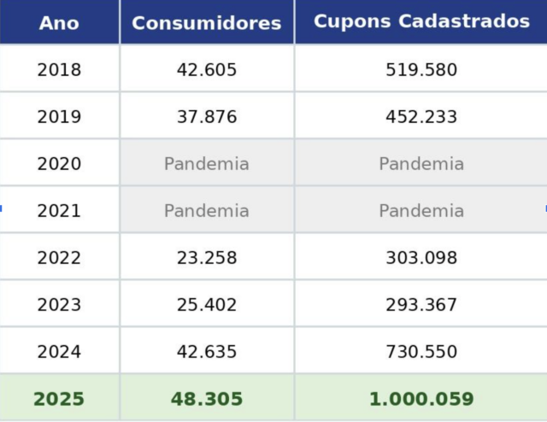The height and width of the screenshot is (422, 547).
Task: Click the 2019 year cell
Action: (x=59, y=117)
